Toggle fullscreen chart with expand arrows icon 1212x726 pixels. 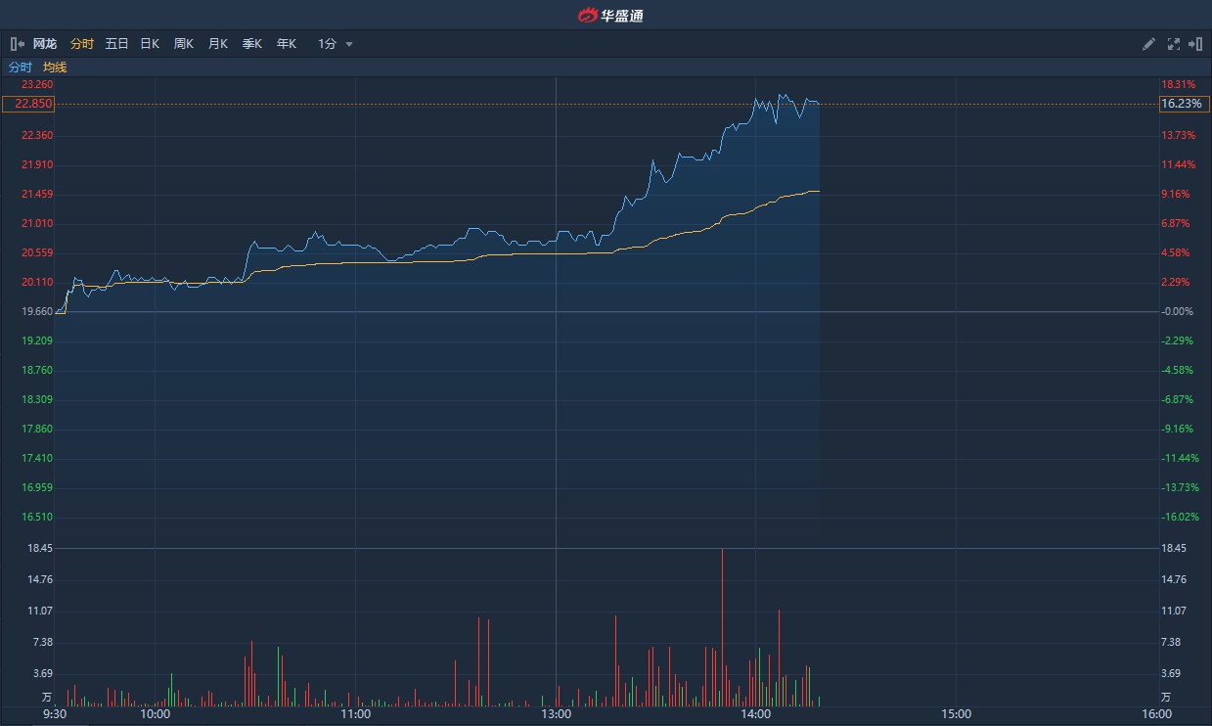tap(1174, 44)
